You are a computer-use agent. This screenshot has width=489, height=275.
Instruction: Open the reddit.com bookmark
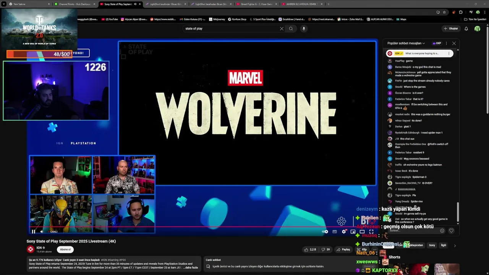click(163, 19)
